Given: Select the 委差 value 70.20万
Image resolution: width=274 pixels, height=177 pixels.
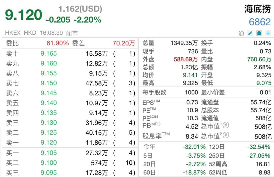Looking at the screenshot, I should tap(124, 43).
